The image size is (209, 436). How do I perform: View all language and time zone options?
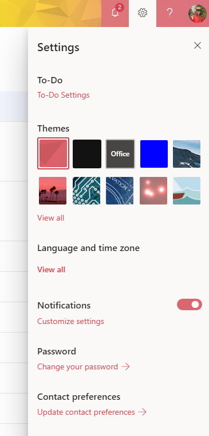(52, 270)
